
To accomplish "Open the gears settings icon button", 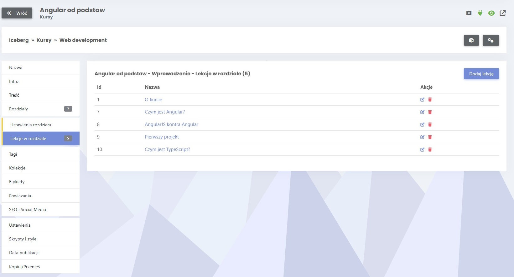I will [x=491, y=40].
